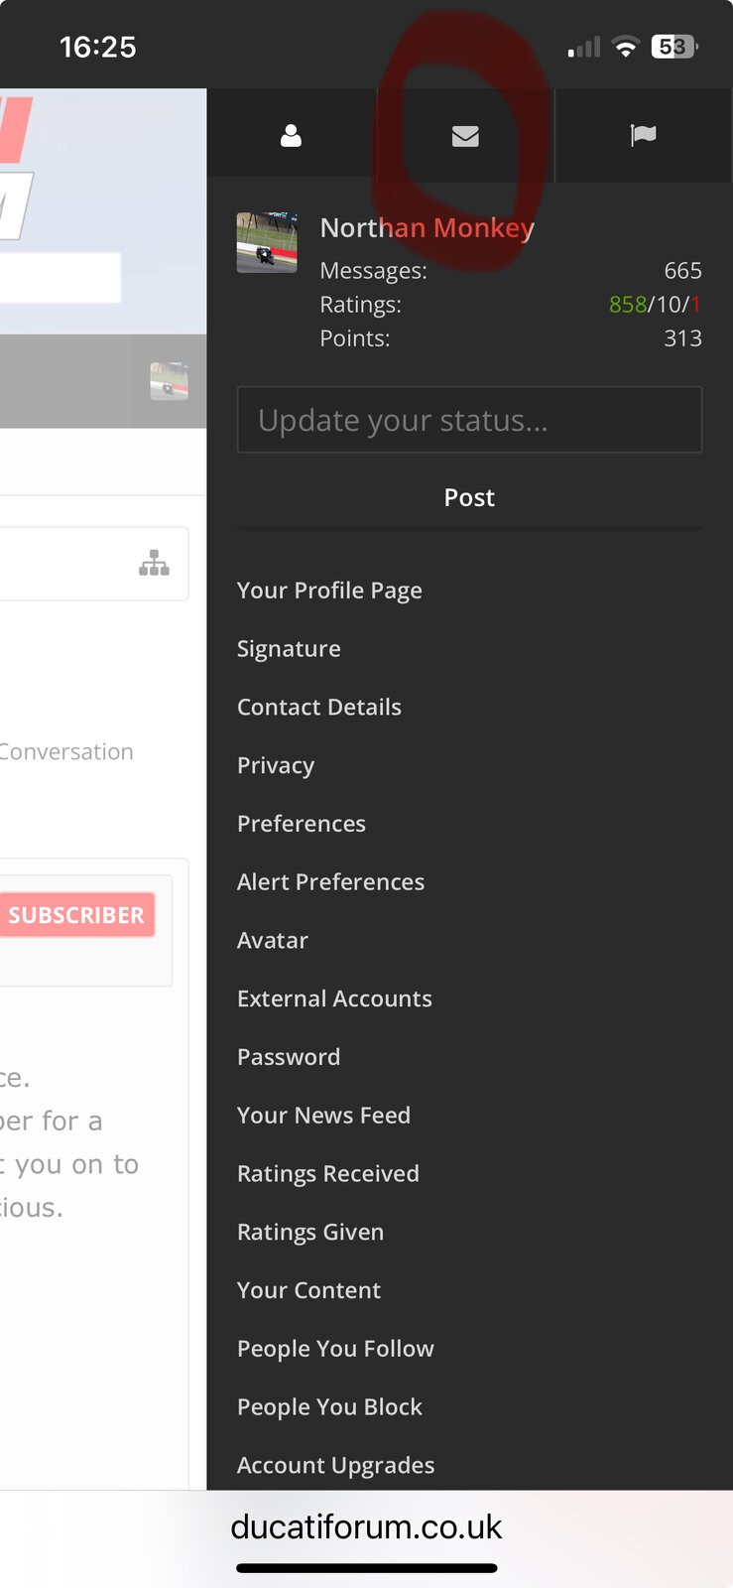This screenshot has height=1588, width=733.
Task: Go to Contact Details
Action: (319, 707)
